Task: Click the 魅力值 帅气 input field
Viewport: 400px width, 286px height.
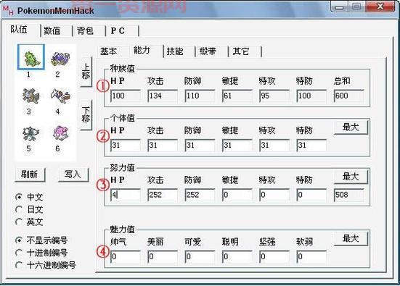Action: [126, 257]
